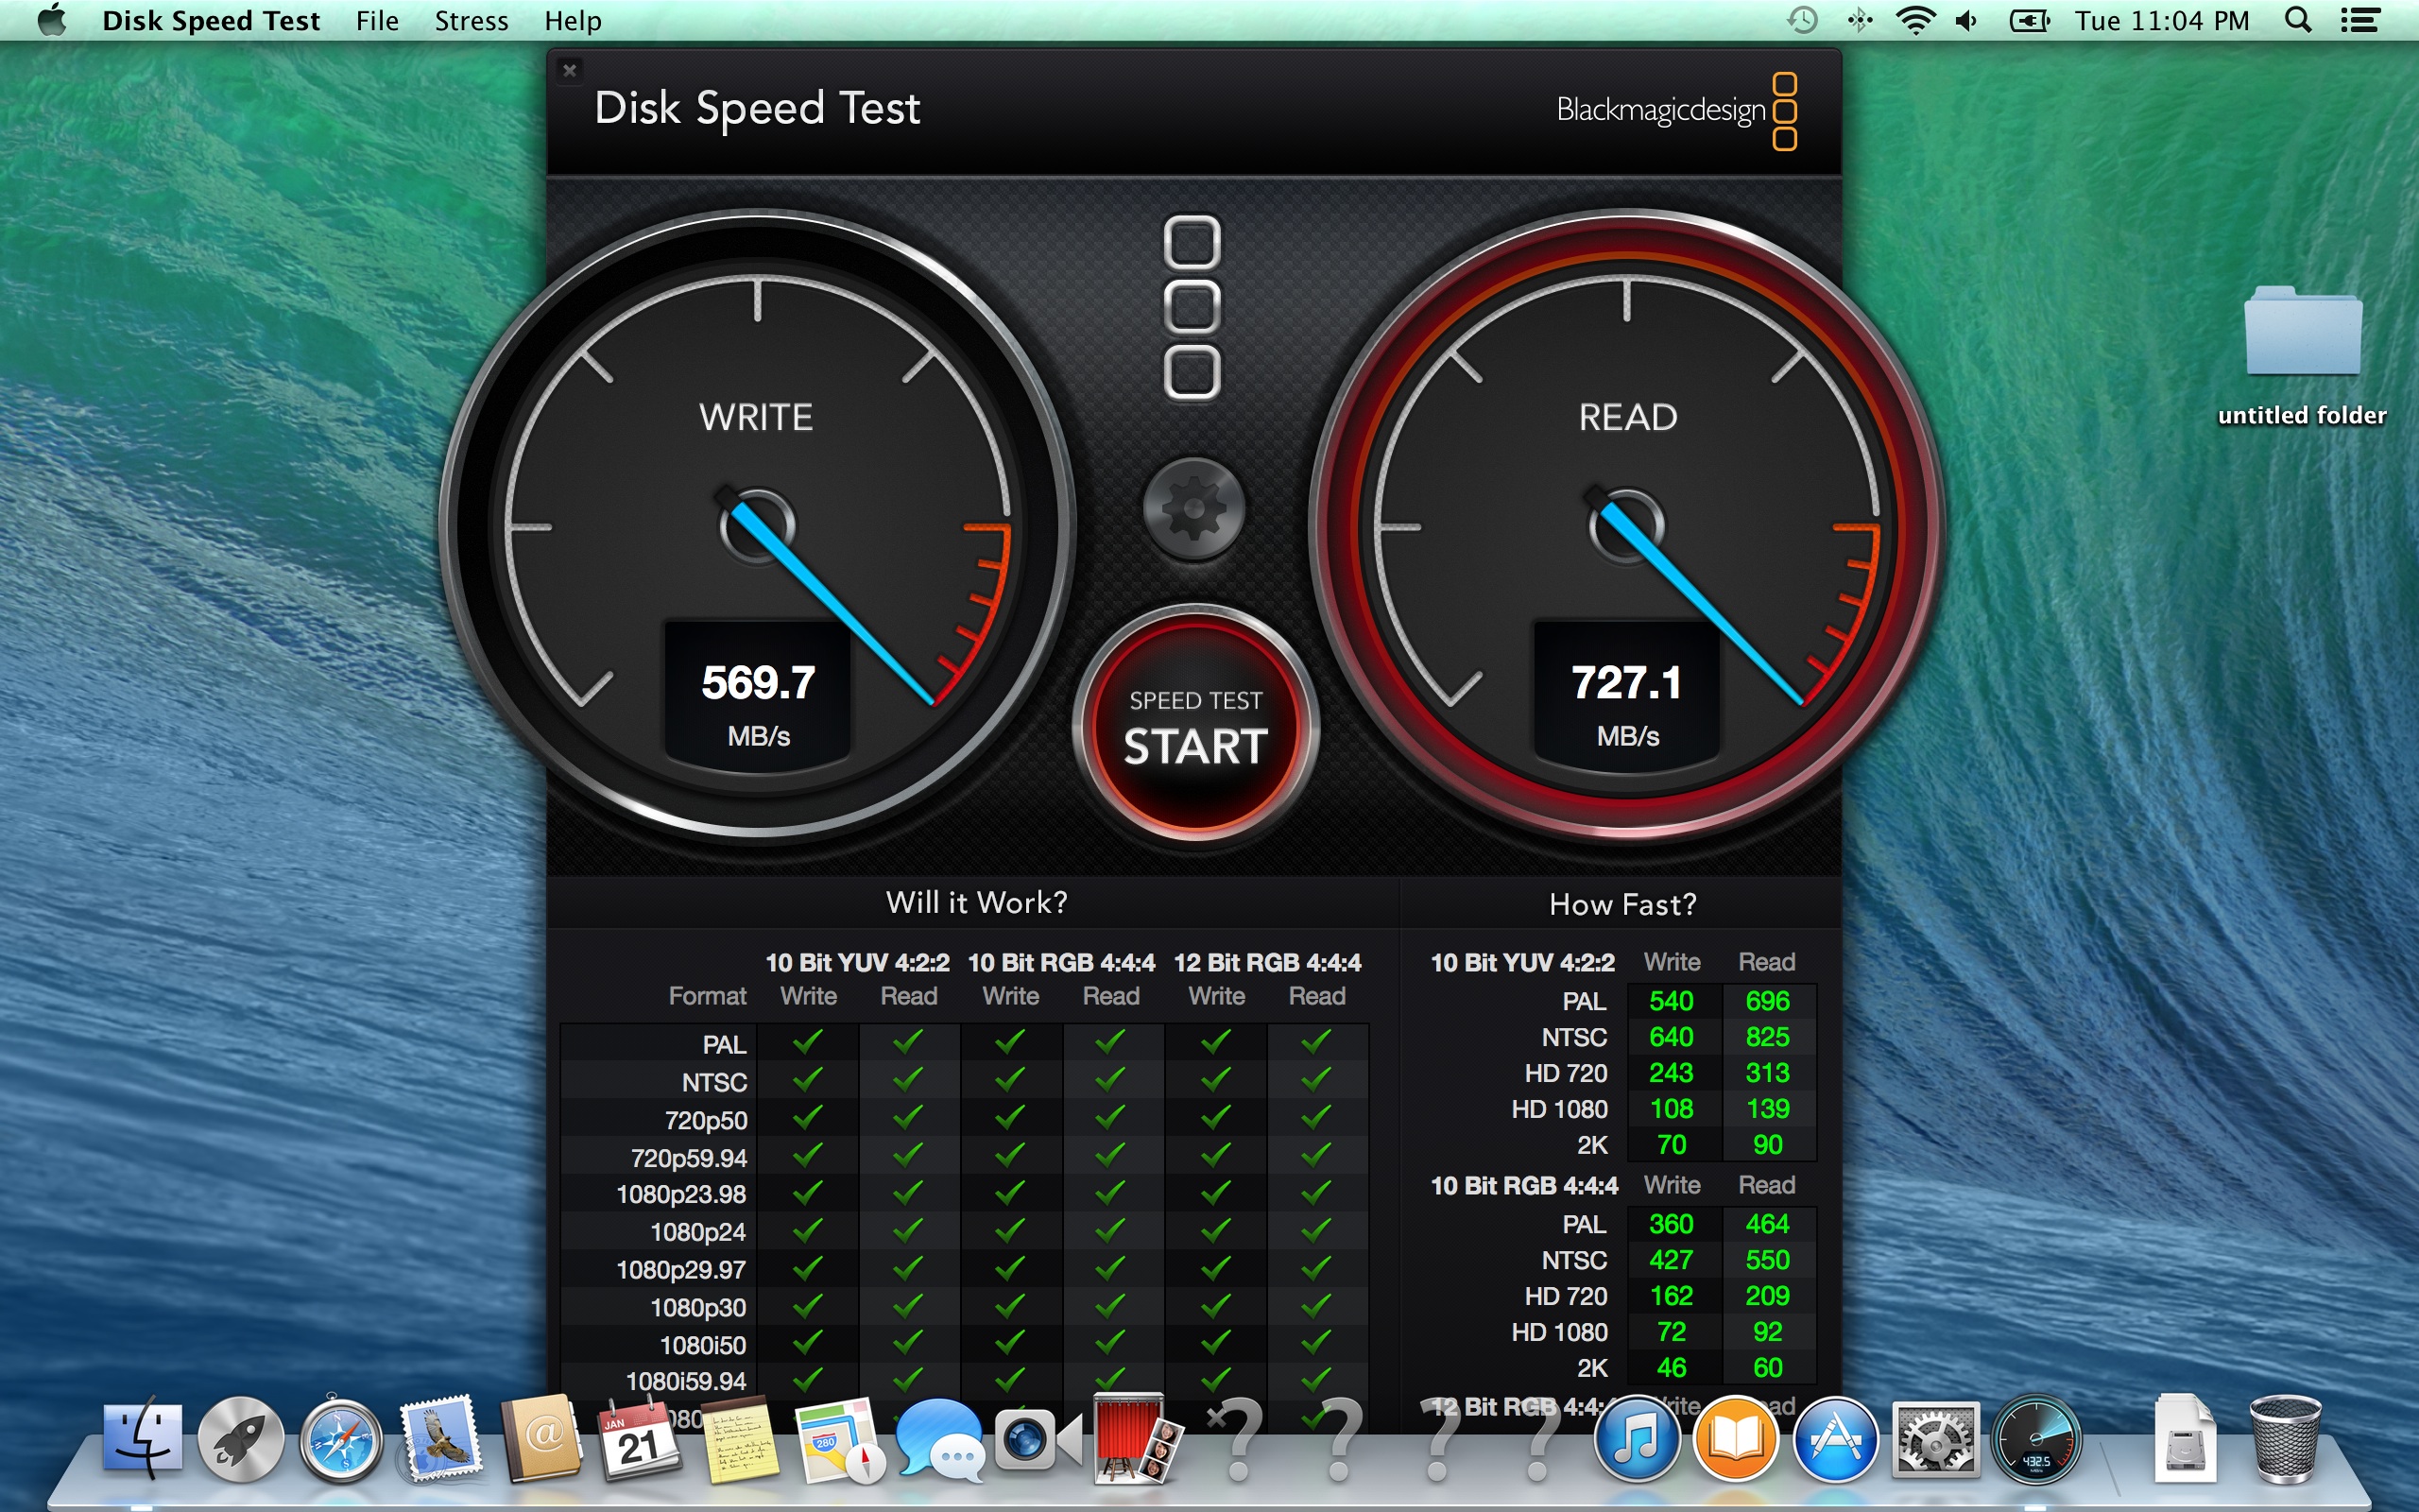Click the Blackmagicdesign logo
Image resolution: width=2419 pixels, height=1512 pixels.
pyautogui.click(x=1675, y=110)
